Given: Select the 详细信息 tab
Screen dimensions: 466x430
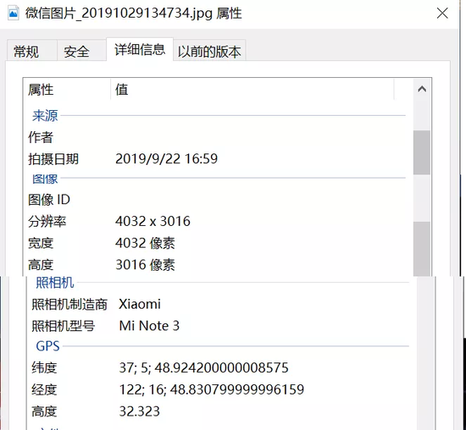Looking at the screenshot, I should tap(140, 50).
